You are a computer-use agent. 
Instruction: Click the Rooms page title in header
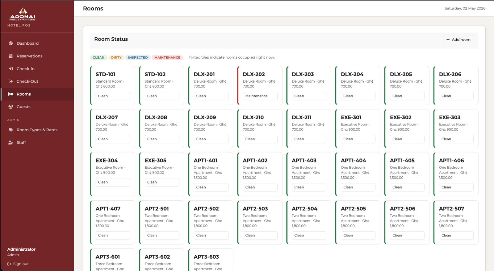[x=93, y=9]
